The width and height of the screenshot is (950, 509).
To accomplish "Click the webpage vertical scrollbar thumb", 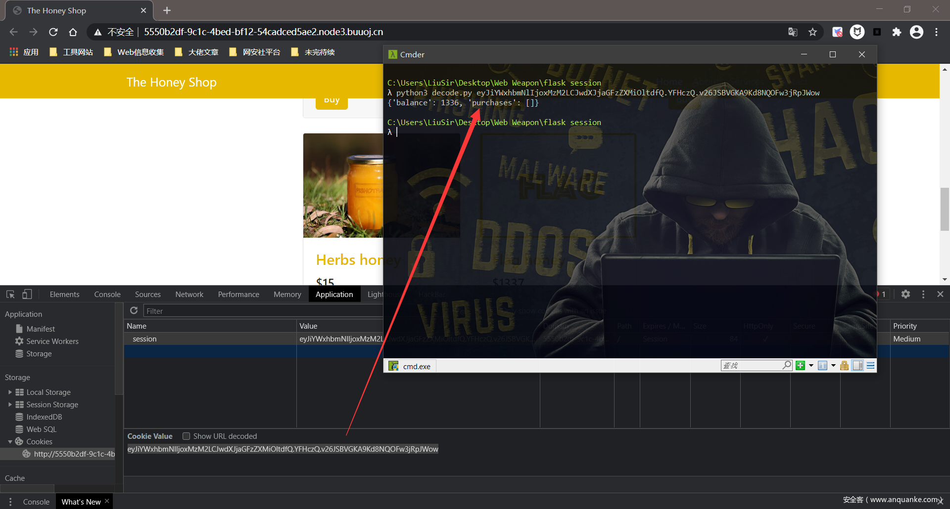I will pos(945,209).
